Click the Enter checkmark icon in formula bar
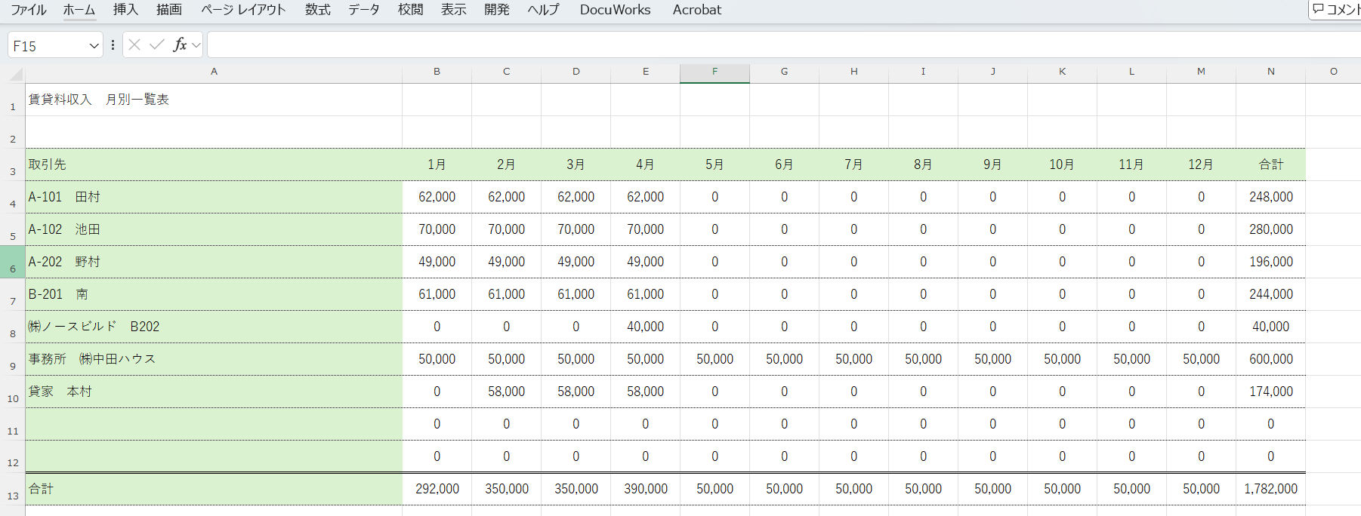Image resolution: width=1361 pixels, height=516 pixels. point(157,45)
